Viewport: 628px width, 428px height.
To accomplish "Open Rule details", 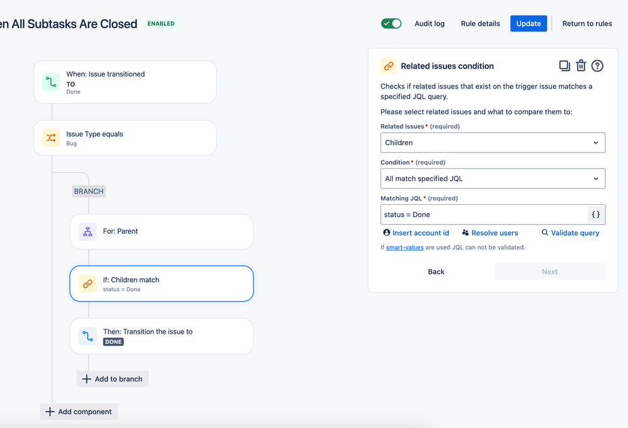I will (480, 24).
